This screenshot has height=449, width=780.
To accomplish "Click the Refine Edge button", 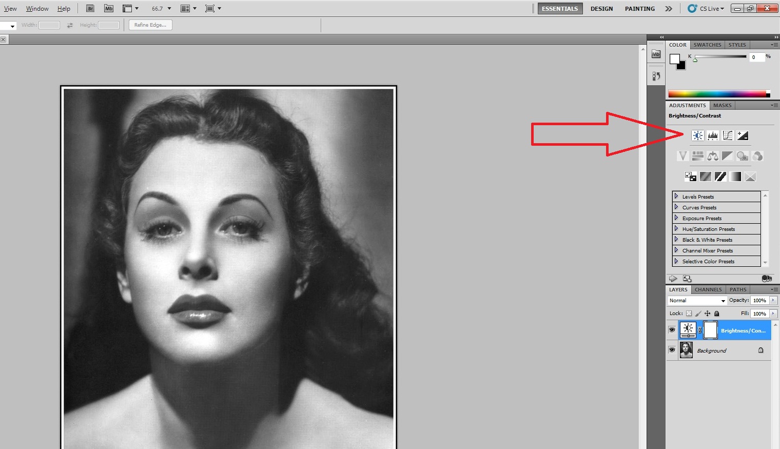I will tap(150, 25).
